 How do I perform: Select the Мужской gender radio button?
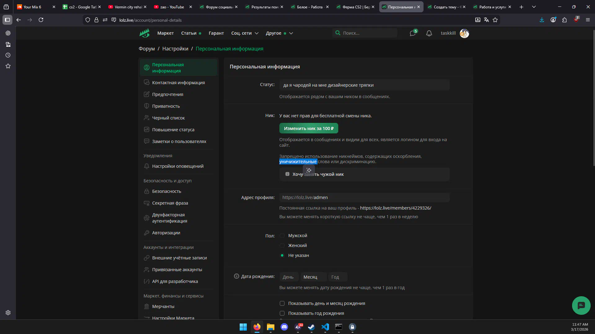pos(282,236)
